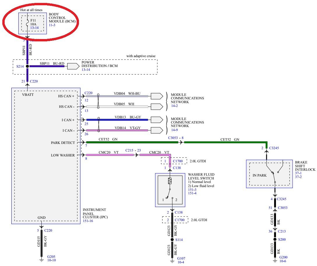Select connector label C3053 at pin 51
This screenshot has width=317, height=266.
coord(283,208)
